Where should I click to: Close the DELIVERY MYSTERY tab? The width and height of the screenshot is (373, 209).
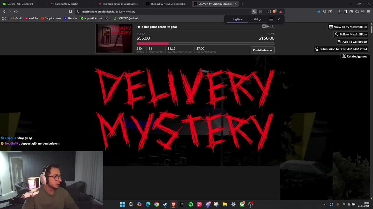coord(235,4)
